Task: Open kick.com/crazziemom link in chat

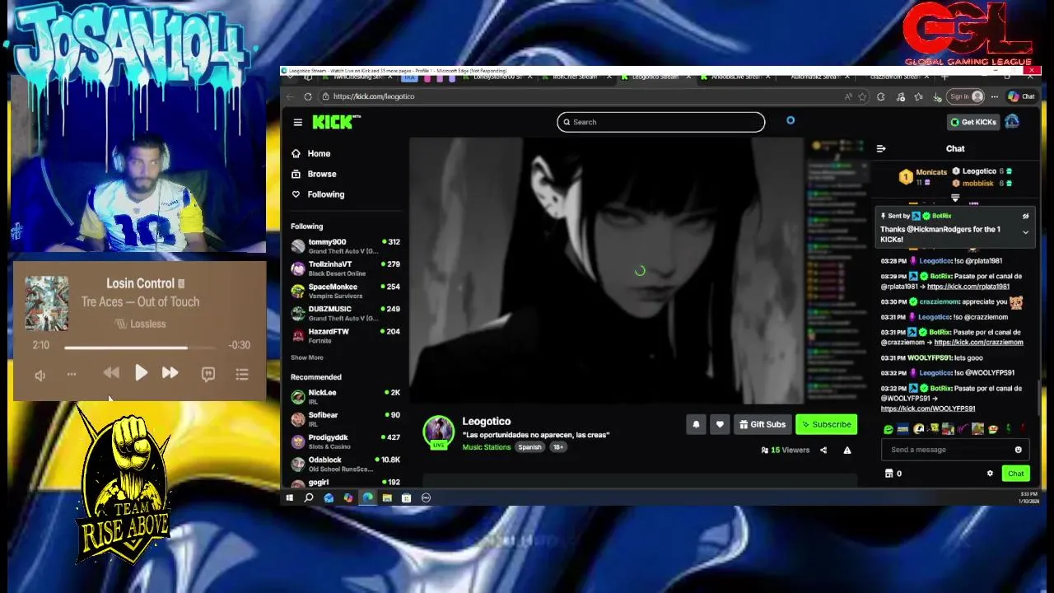Action: (x=978, y=343)
